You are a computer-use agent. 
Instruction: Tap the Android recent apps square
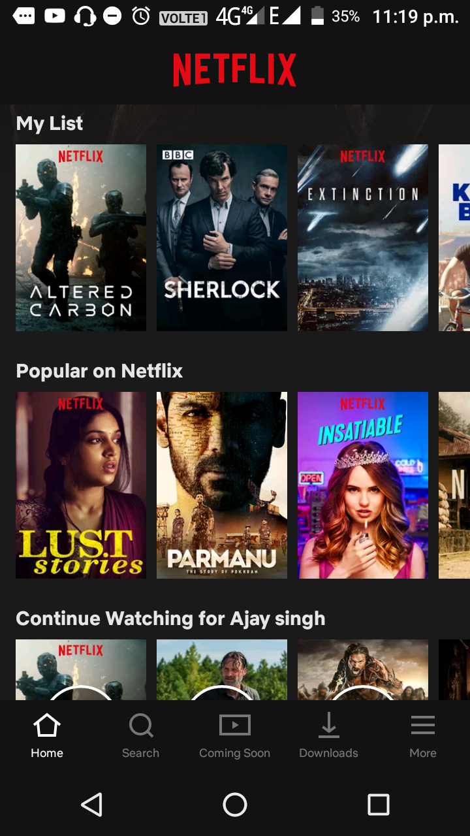[379, 805]
